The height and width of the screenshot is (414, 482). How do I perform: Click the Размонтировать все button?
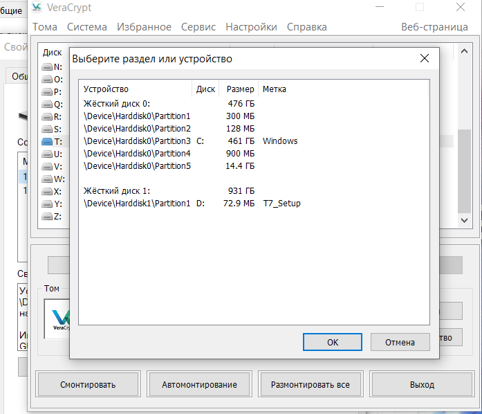coord(310,384)
